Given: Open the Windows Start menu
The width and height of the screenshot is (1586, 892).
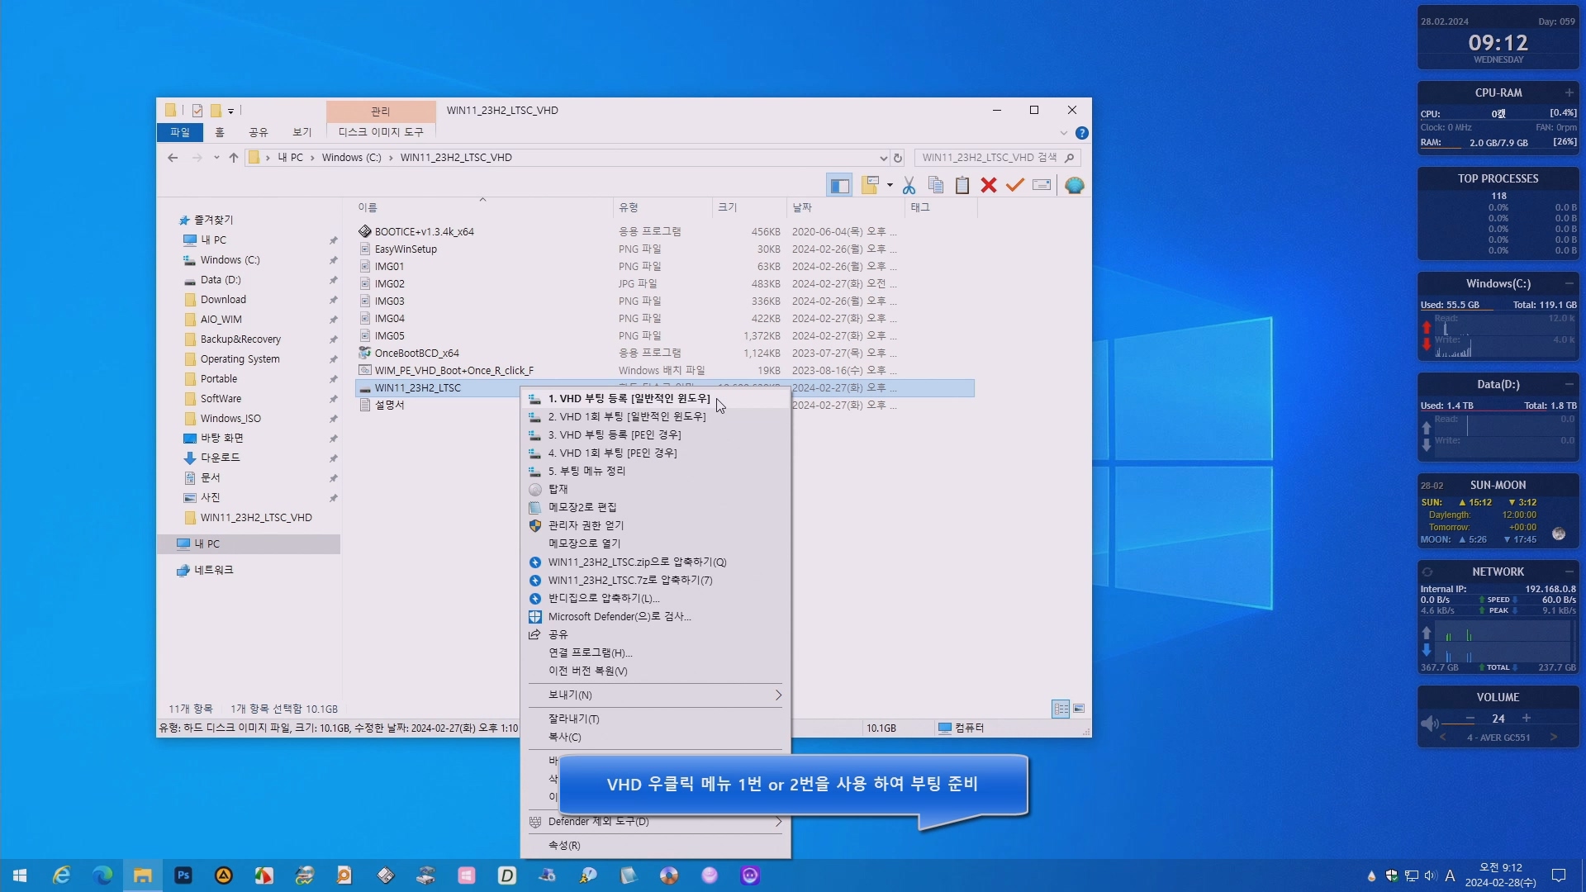Looking at the screenshot, I should click(x=20, y=875).
